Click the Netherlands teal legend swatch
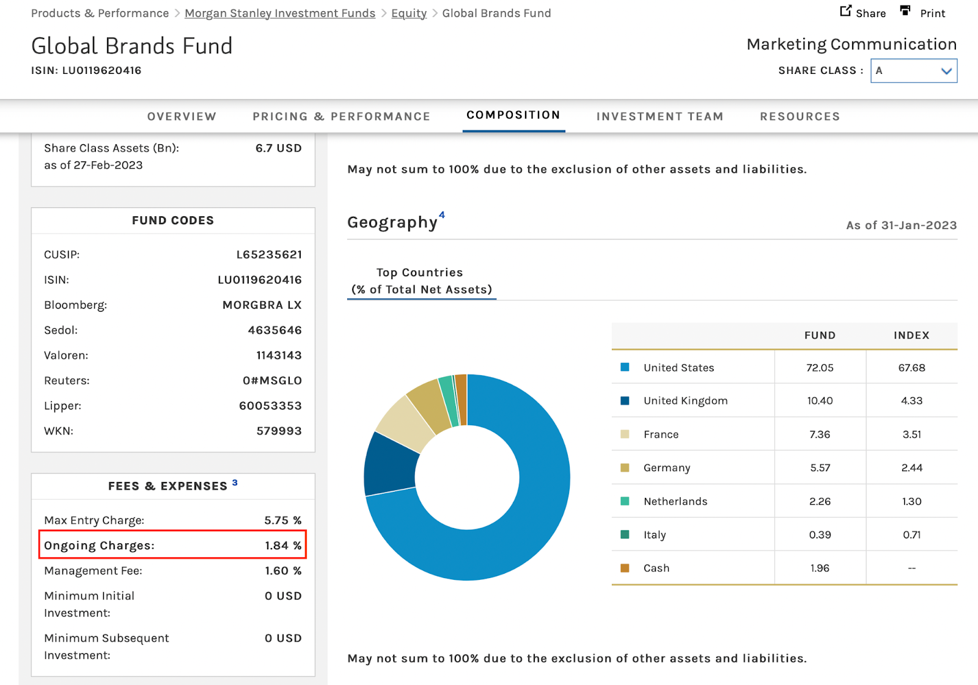This screenshot has width=978, height=685. click(x=625, y=501)
